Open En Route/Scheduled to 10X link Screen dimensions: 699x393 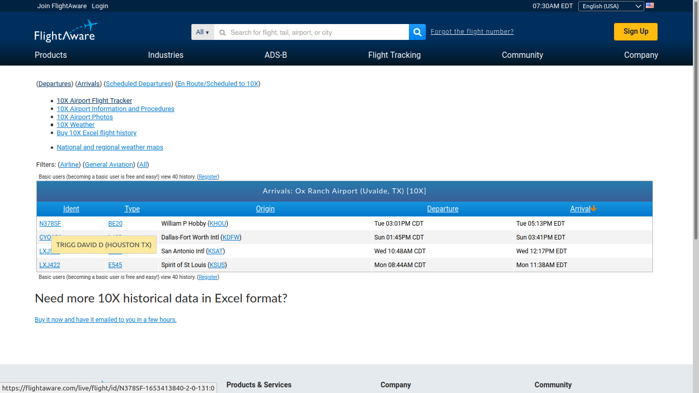(217, 84)
